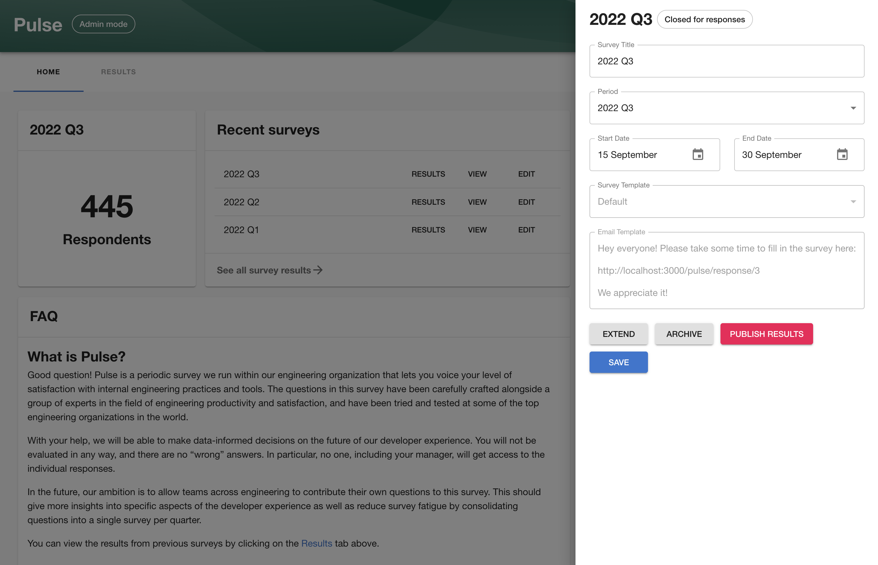Click the Pulse logo title

point(38,25)
